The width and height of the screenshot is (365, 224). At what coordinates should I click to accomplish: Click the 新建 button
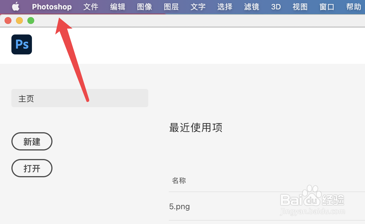pyautogui.click(x=32, y=141)
